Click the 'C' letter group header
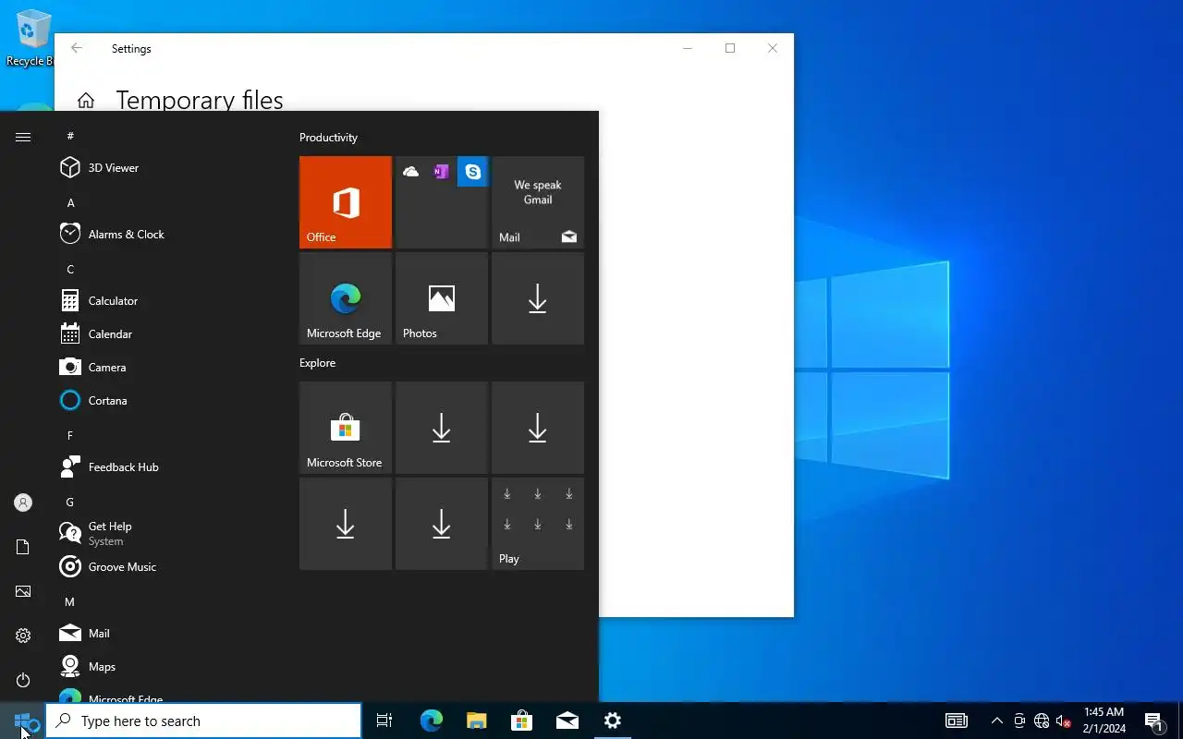Image resolution: width=1183 pixels, height=739 pixels. click(70, 269)
